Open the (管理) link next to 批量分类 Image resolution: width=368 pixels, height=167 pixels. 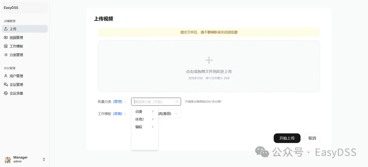[x=118, y=102]
